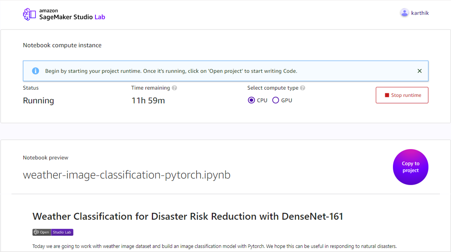Click the Weather Classification DenseNet-161 heading
This screenshot has width=451, height=252.
tap(188, 216)
